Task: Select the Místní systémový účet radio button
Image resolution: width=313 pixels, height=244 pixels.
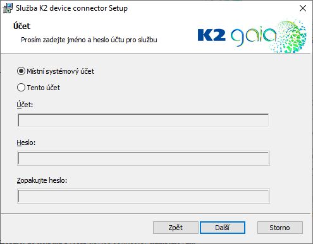Action: click(21, 71)
